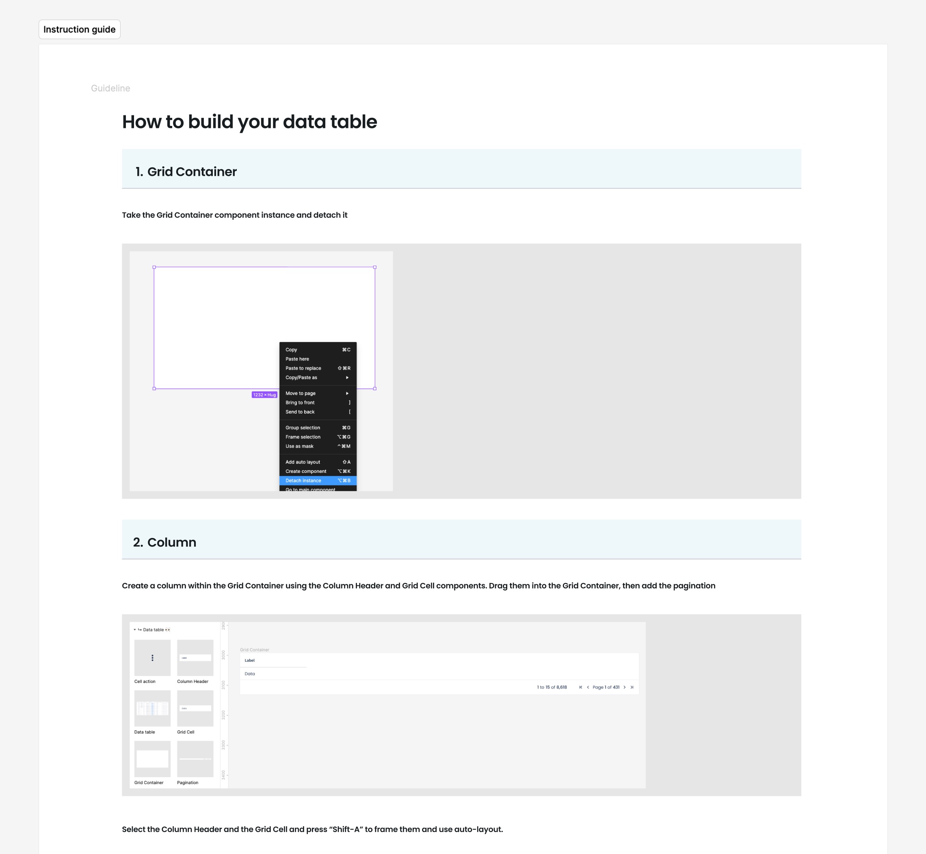Screen dimensions: 926x854
Task: Click the purple 1232 × Hug size badge
Action: [264, 394]
